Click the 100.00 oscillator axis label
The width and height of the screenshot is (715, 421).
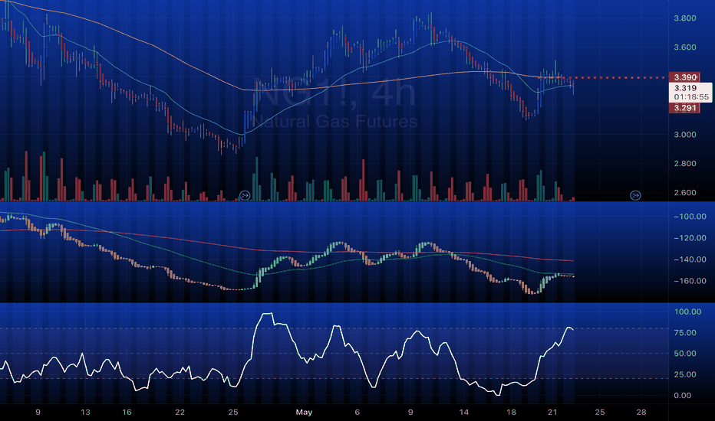[687, 312]
